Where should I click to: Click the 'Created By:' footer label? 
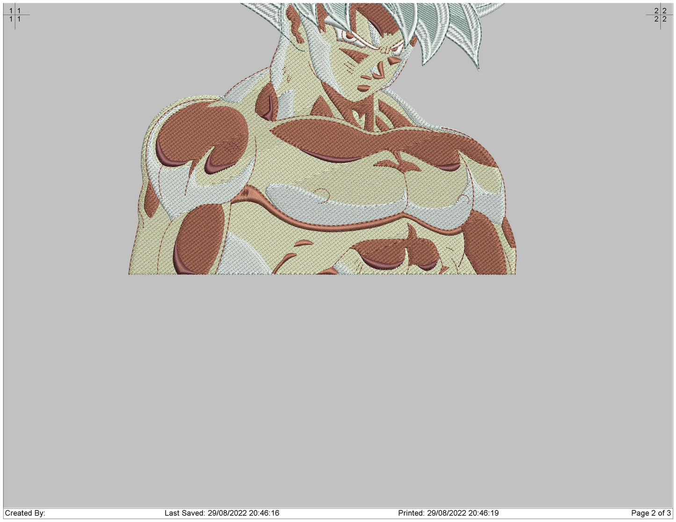coord(25,513)
